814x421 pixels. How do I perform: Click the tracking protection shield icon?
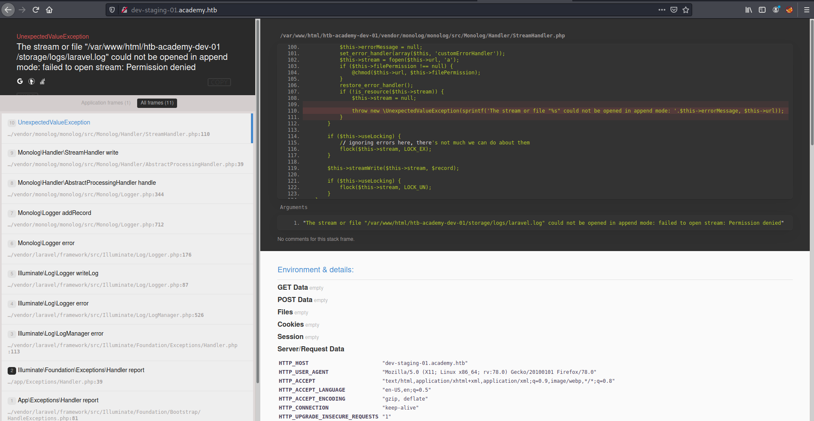coord(112,10)
